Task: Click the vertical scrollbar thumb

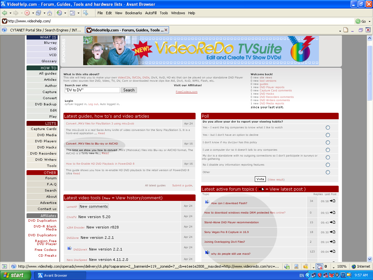Action: point(369,73)
